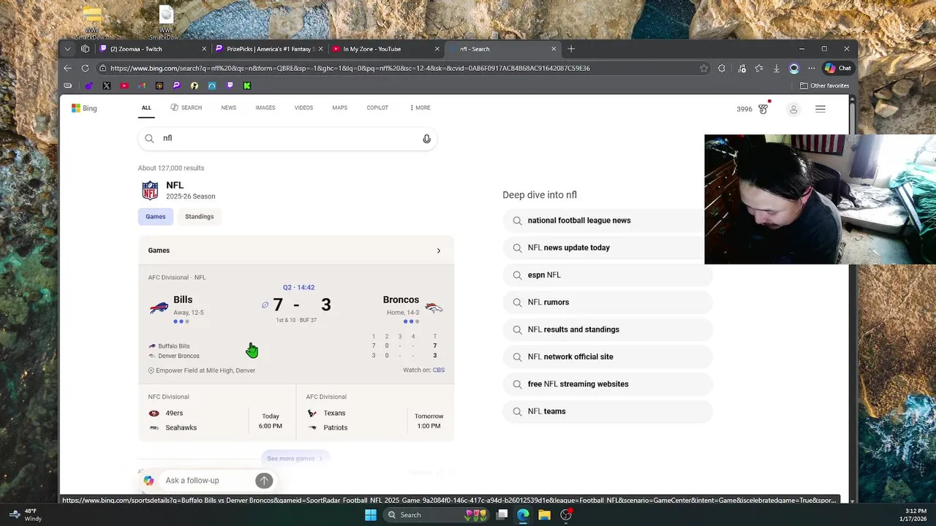936x526 pixels.
Task: Open the favorites list icon in toolbar
Action: (x=759, y=68)
